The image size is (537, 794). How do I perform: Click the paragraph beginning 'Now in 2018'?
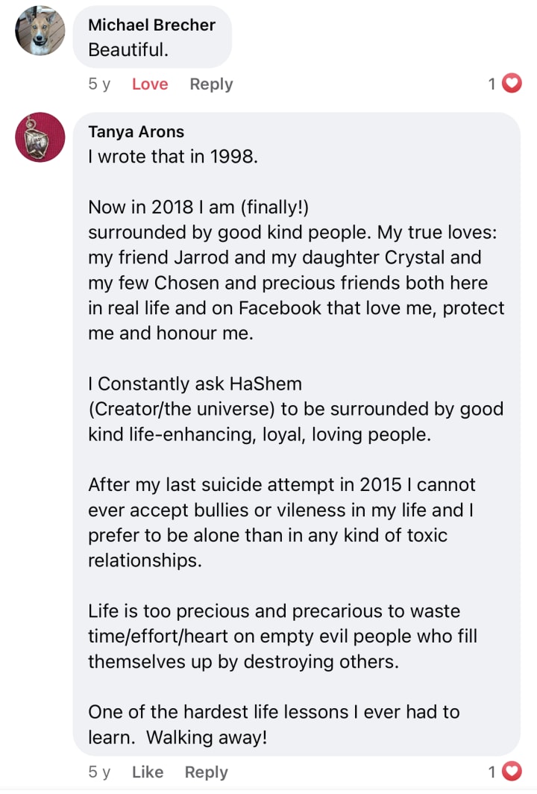point(295,269)
